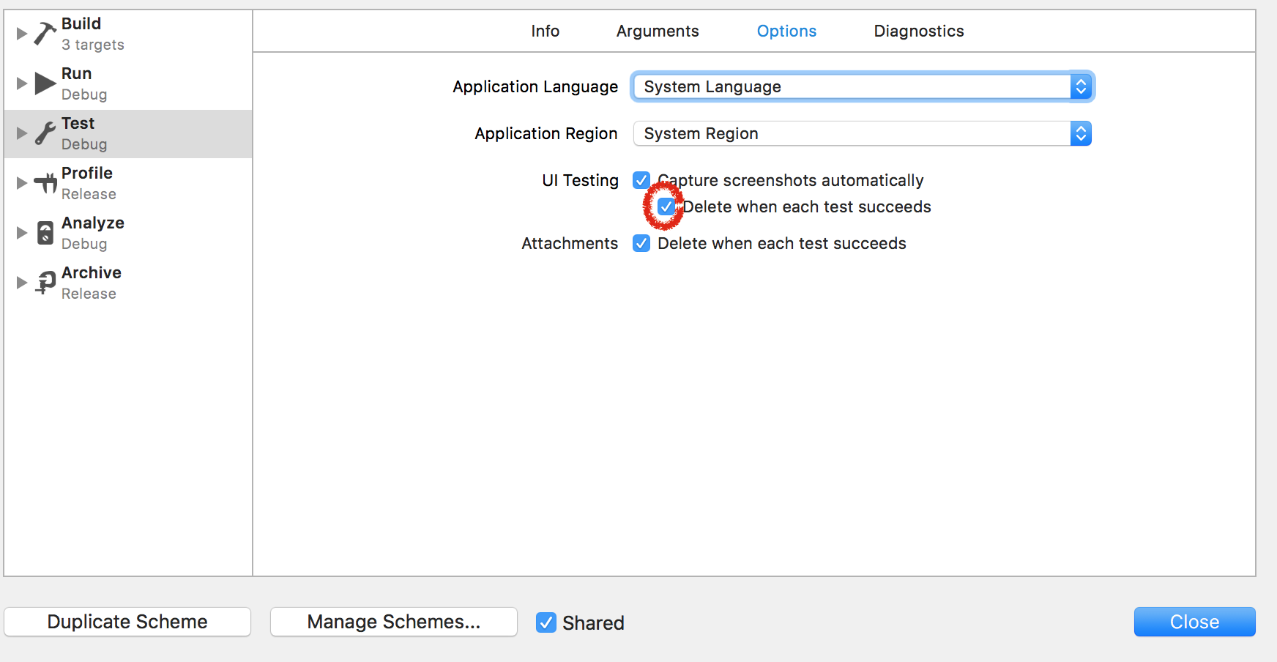Select the Profile Release label
Screen dimensions: 1277x662
pos(89,194)
